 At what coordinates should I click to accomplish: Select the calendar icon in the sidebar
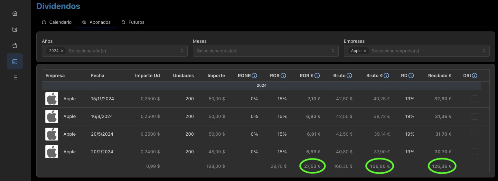[14, 61]
